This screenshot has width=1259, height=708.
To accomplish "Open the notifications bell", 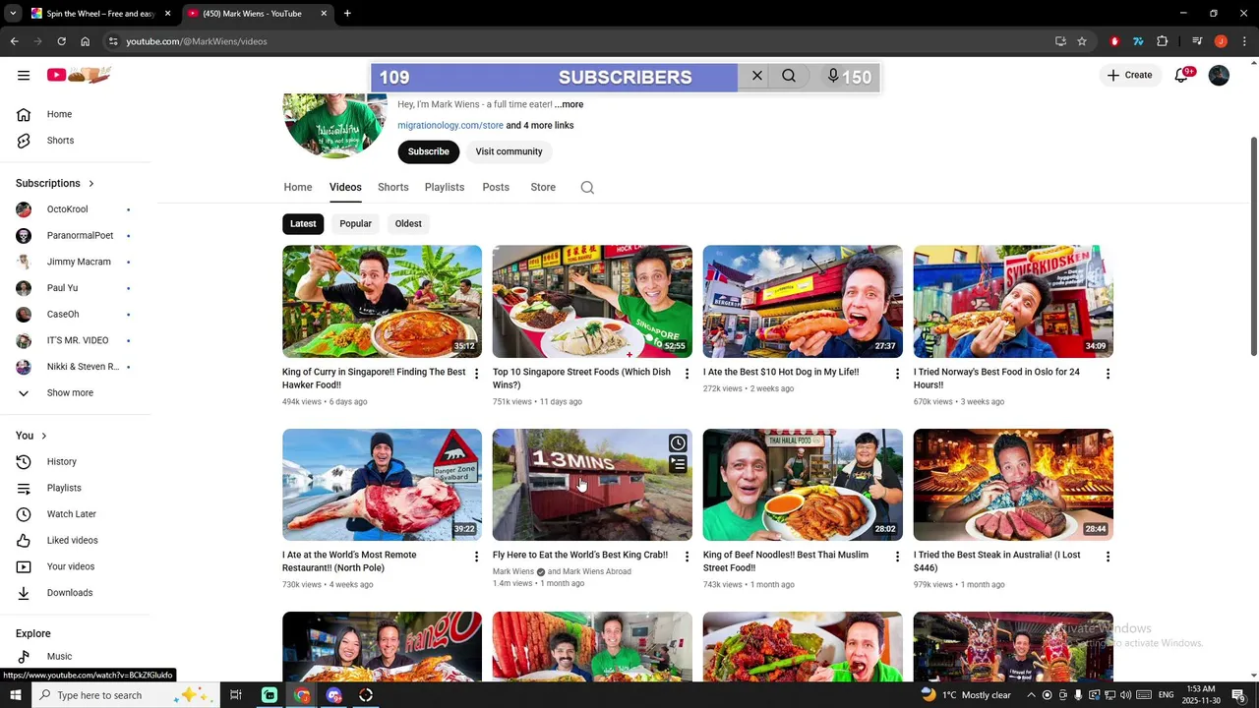I will (1181, 75).
